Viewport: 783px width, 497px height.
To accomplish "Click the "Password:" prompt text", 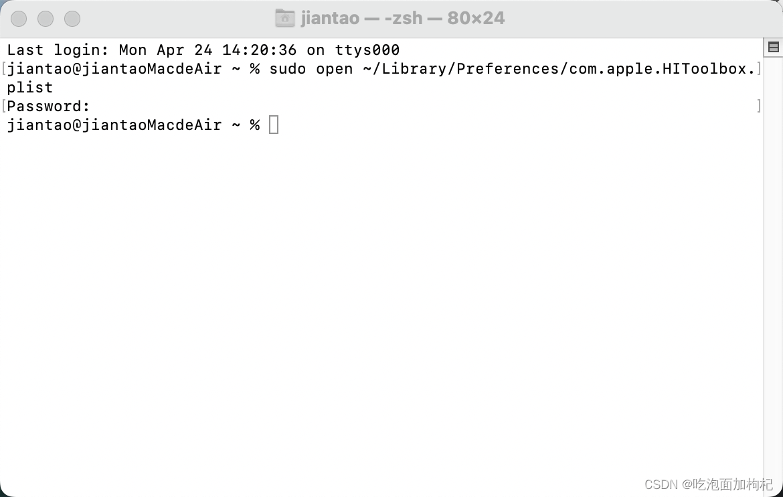I will 48,106.
